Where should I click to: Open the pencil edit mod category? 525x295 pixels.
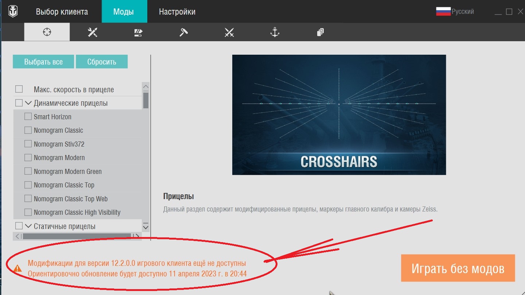tap(138, 32)
